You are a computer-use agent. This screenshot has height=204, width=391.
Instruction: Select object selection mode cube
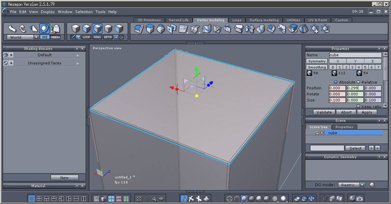click(76, 29)
